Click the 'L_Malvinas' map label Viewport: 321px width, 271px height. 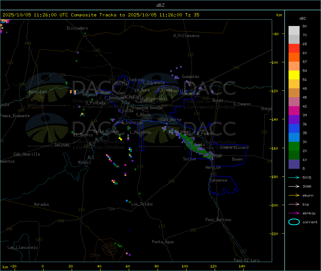pos(141,132)
